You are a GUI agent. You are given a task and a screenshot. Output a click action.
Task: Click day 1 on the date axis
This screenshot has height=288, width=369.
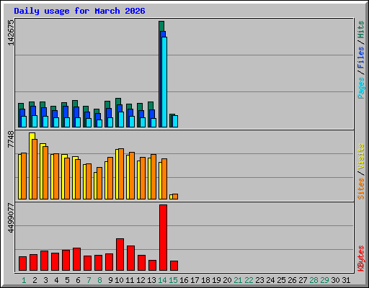pyautogui.click(x=24, y=280)
